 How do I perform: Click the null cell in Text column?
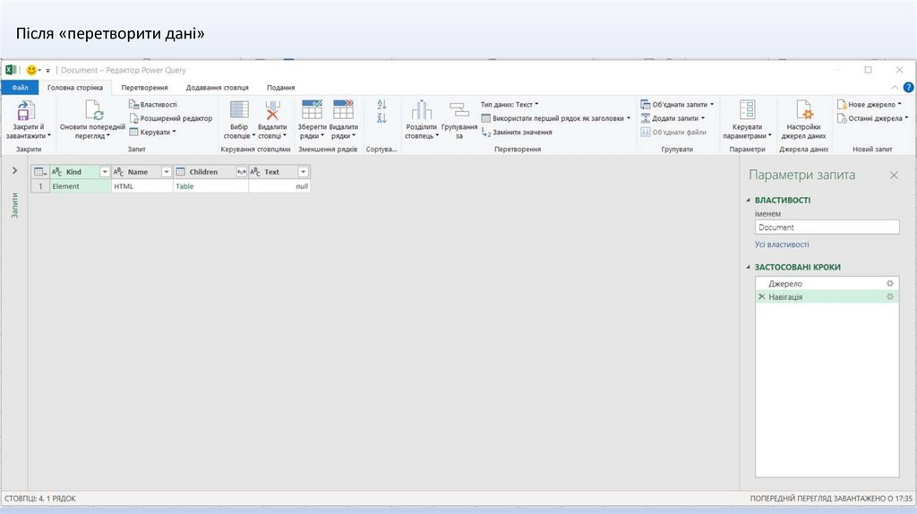[279, 186]
